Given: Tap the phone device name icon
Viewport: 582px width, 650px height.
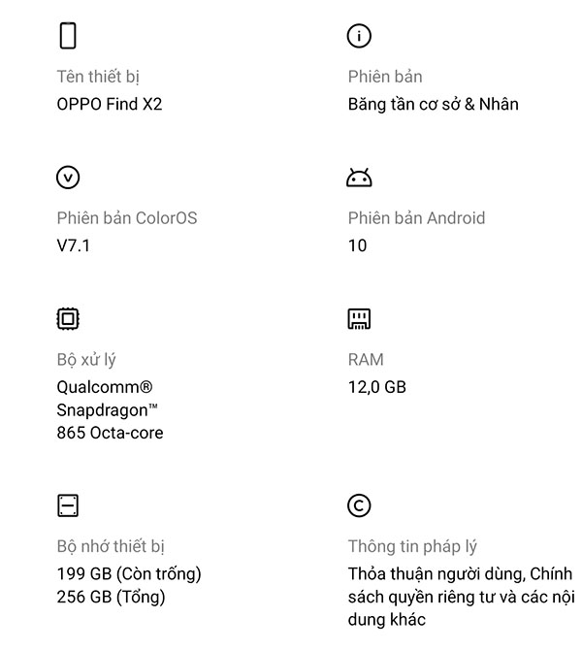Looking at the screenshot, I should point(68,36).
